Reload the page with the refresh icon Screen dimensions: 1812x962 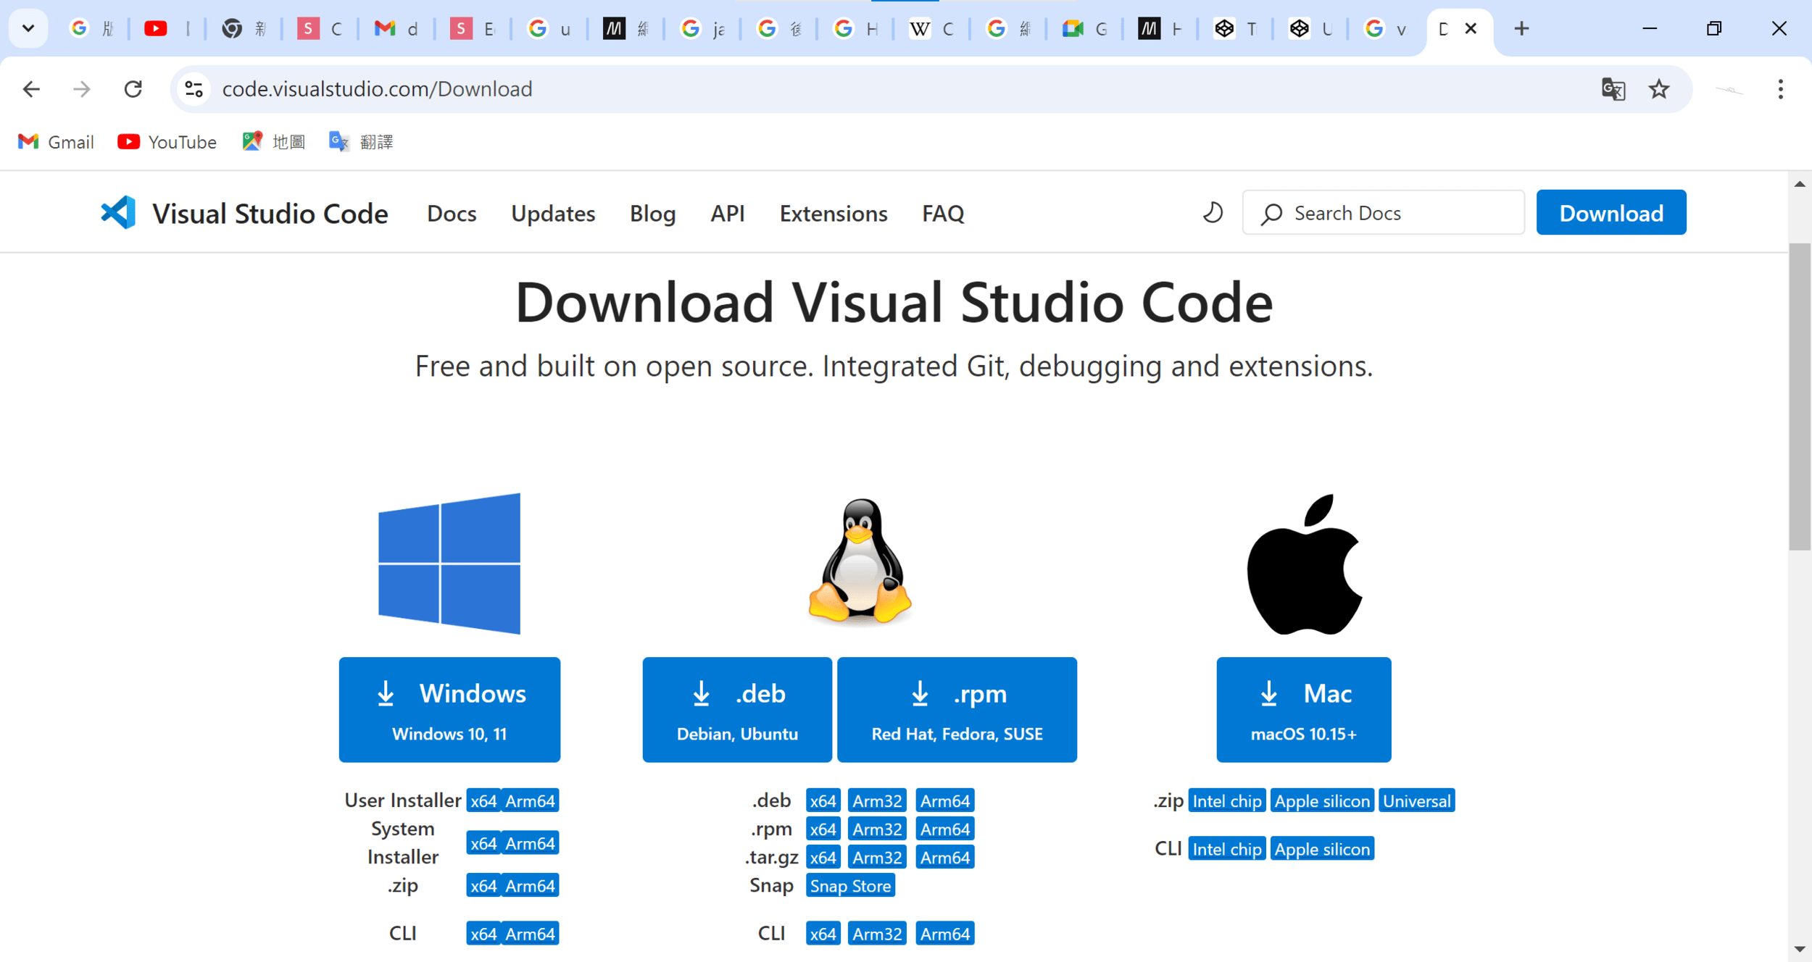(133, 89)
